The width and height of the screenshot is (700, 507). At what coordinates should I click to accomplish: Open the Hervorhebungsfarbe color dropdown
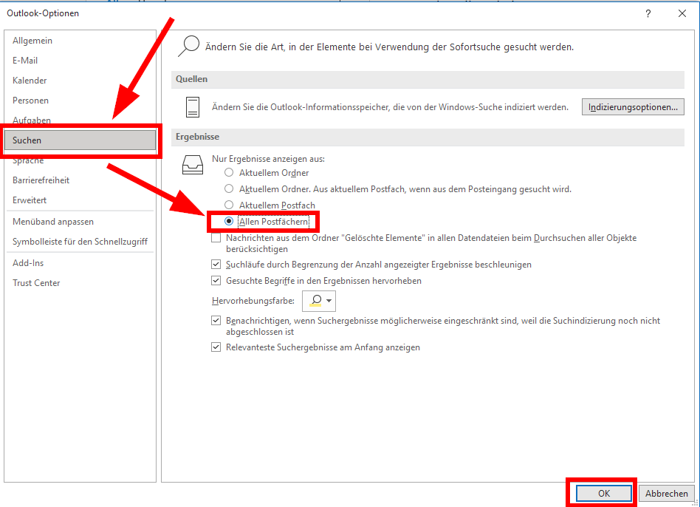point(319,301)
